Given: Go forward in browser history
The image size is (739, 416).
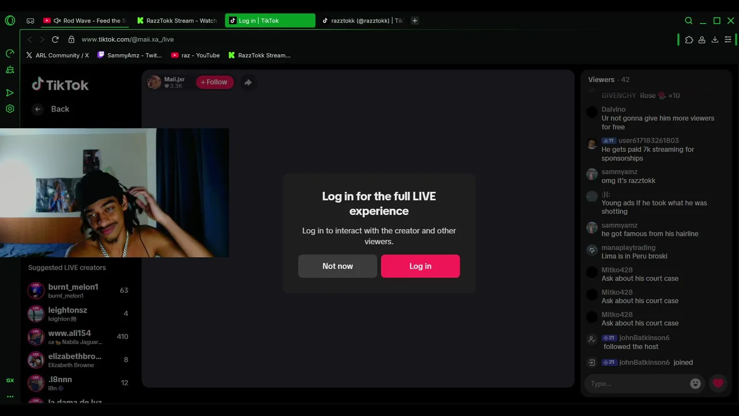Looking at the screenshot, I should pos(42,39).
